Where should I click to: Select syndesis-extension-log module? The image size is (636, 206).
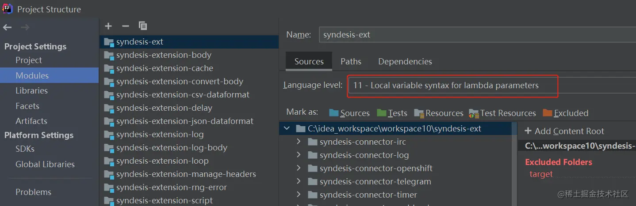click(189, 135)
